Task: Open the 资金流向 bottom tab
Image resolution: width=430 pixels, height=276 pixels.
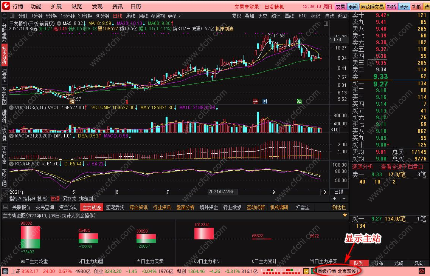Action: click(x=68, y=207)
